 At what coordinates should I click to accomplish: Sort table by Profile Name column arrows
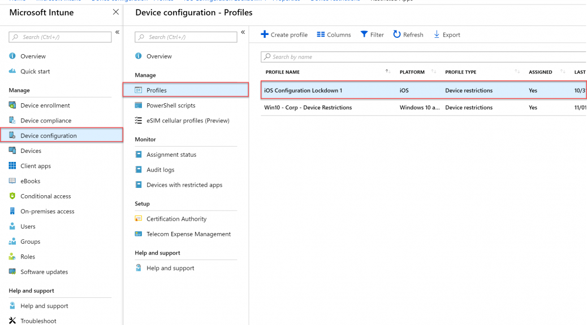(388, 71)
